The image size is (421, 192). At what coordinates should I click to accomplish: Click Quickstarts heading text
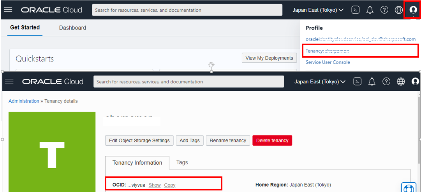[35, 58]
